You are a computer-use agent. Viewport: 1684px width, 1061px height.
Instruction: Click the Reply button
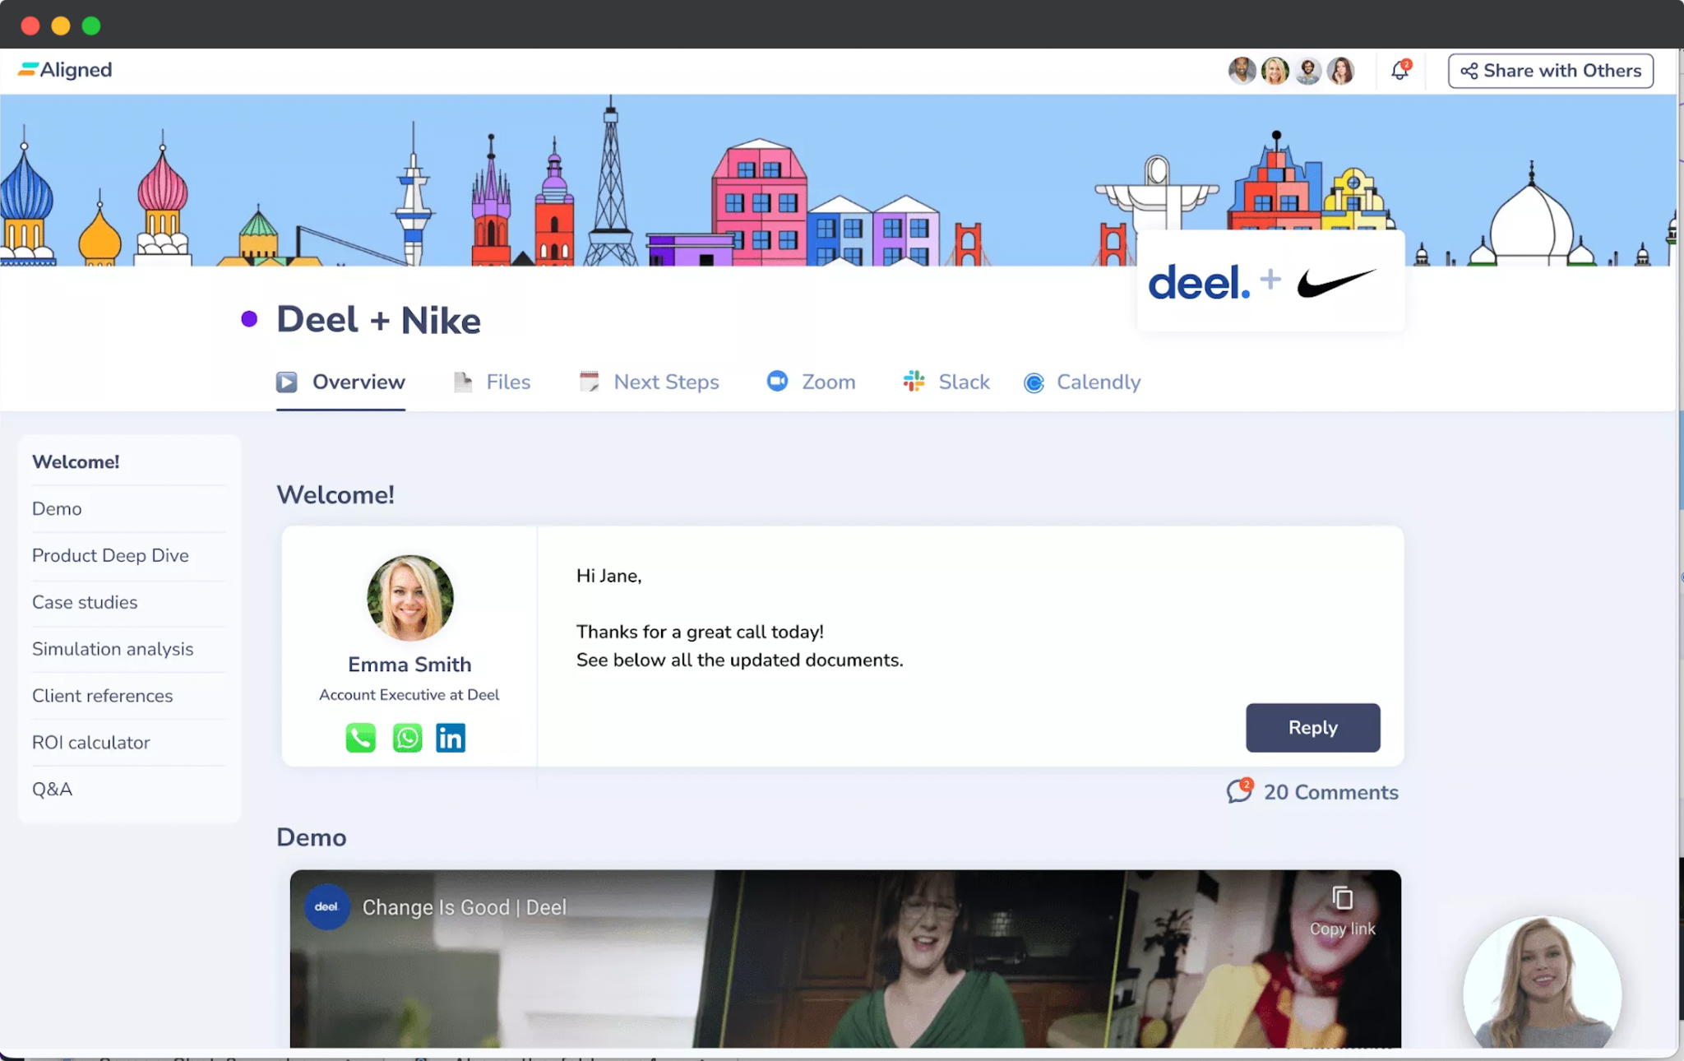coord(1312,728)
